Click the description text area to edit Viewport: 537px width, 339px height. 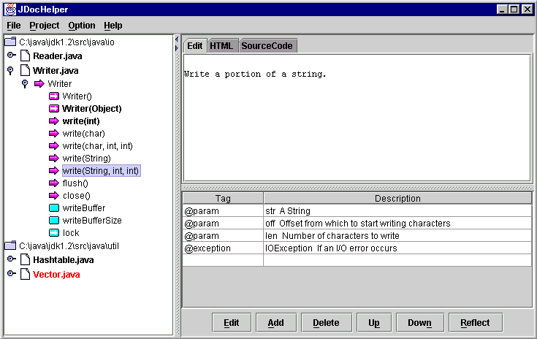pos(357,124)
